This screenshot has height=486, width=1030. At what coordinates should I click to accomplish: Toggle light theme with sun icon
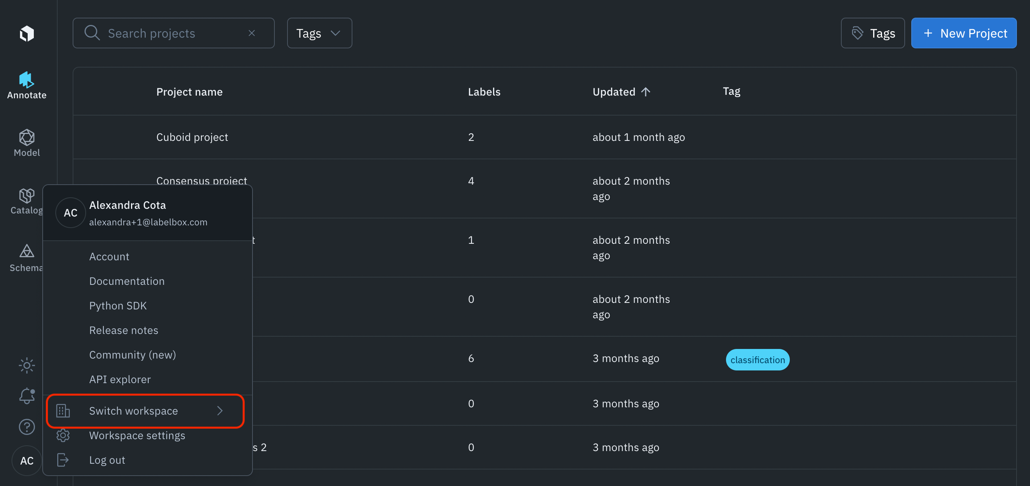(27, 365)
